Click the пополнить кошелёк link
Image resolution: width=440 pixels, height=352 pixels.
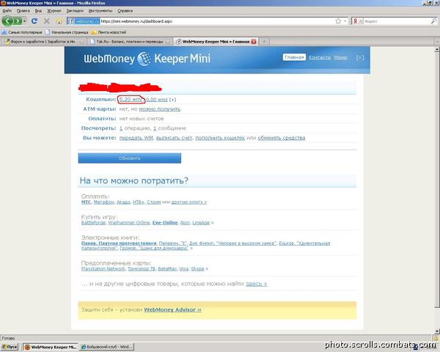[x=220, y=138]
